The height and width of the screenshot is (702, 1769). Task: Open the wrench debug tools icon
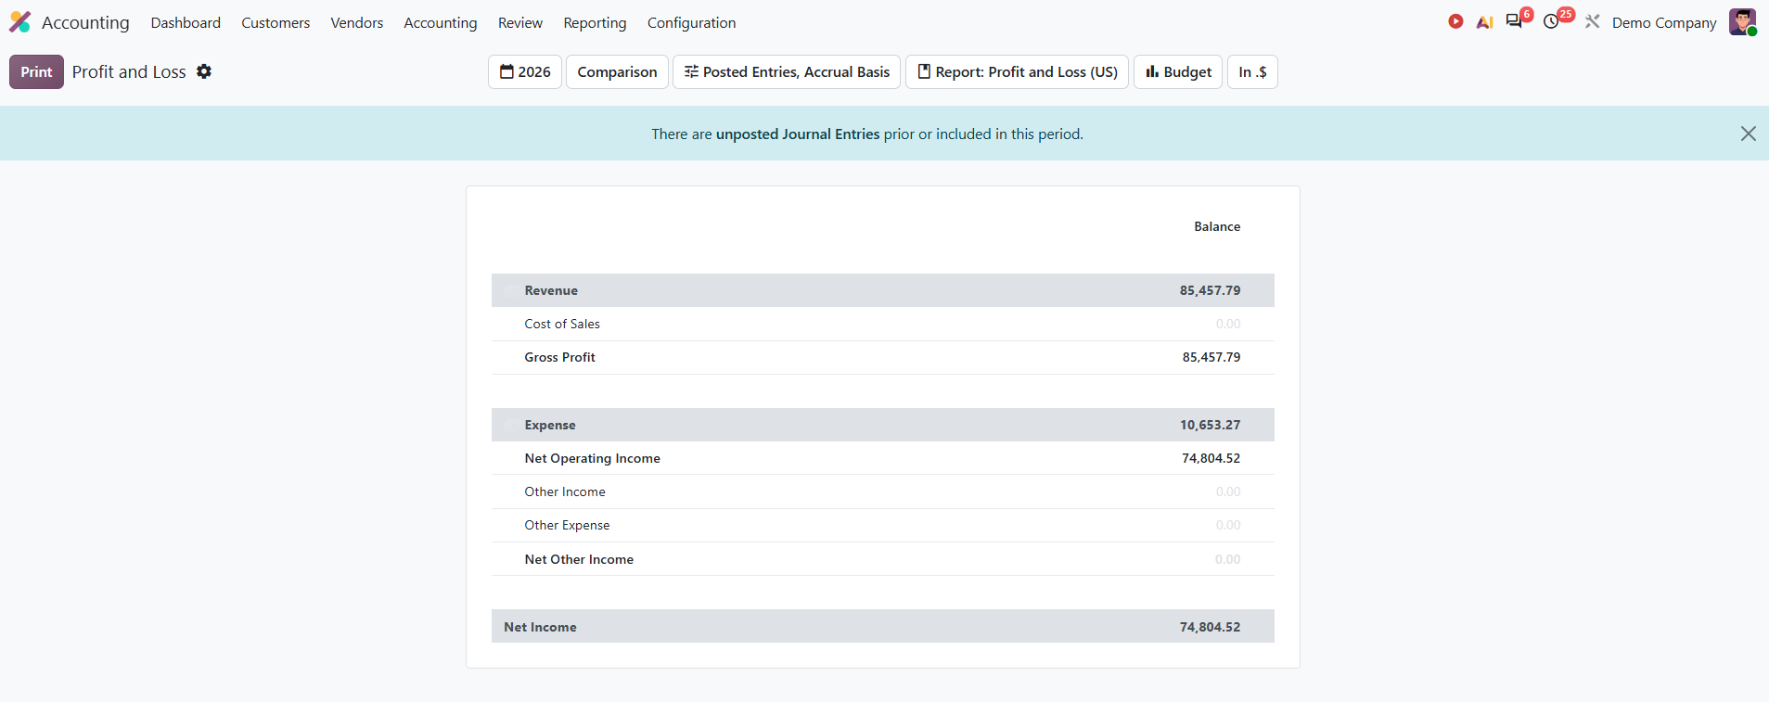coord(1592,21)
